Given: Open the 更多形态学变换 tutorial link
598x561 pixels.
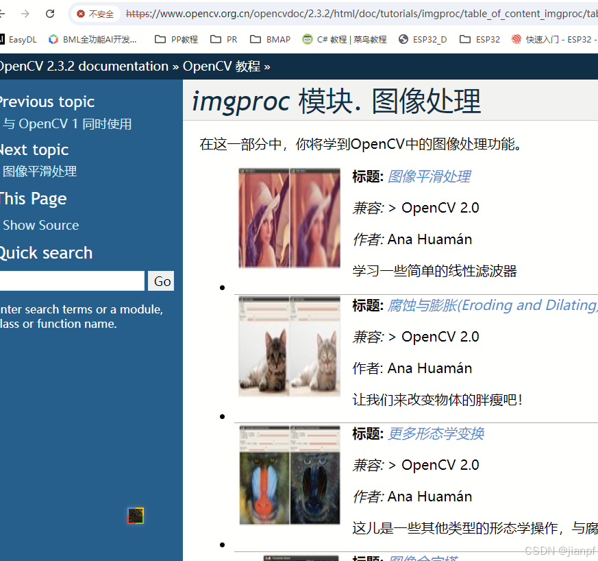Looking at the screenshot, I should tap(436, 434).
